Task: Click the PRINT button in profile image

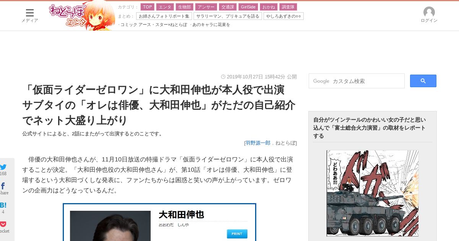Action: [x=237, y=234]
